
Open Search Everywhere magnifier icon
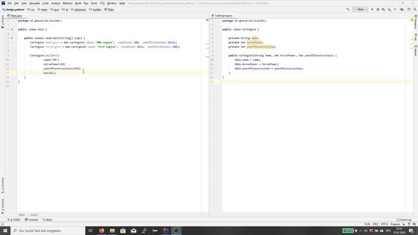point(415,9)
